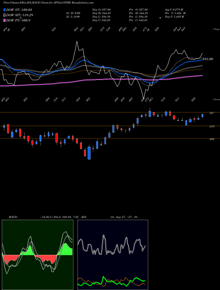This screenshot has width=220, height=290.
Task: Click the Avg V: 0.279 M volume text
Action: pos(174,10)
